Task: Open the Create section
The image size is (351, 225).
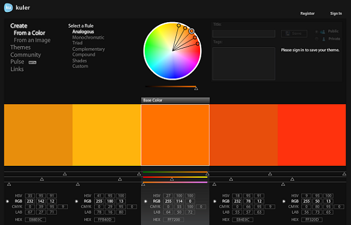Action: [19, 26]
